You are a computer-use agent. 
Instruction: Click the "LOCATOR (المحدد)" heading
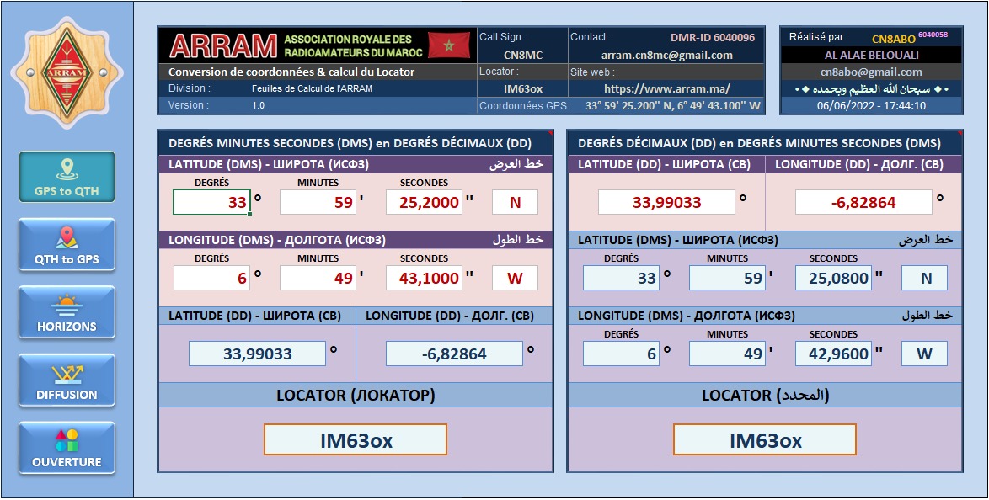pos(765,396)
